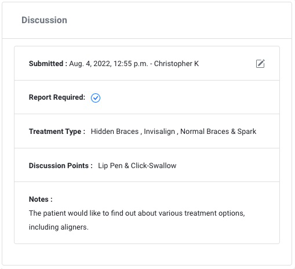Click the edit pencil icon
Image resolution: width=295 pixels, height=269 pixels.
[x=260, y=64]
